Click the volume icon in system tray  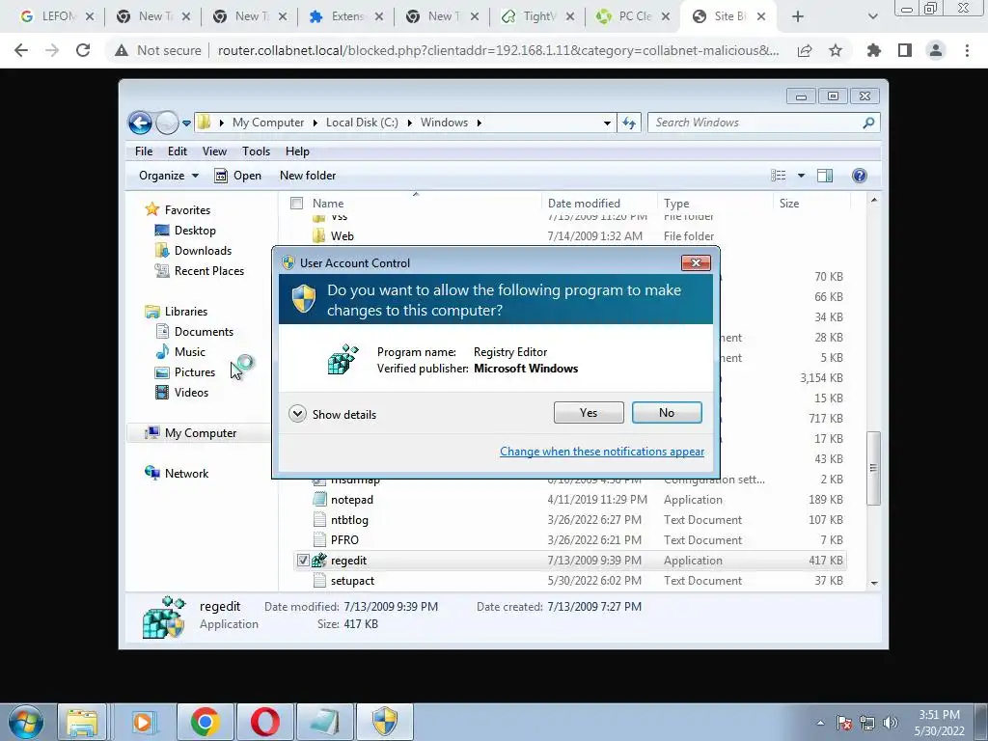891,723
